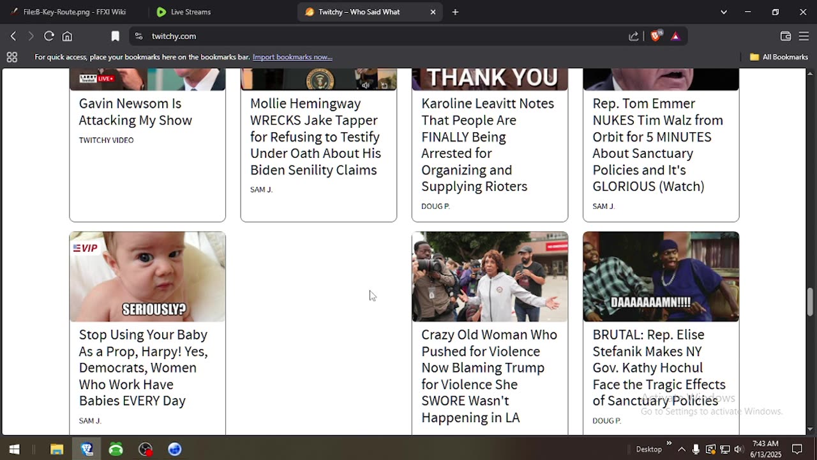Open the Brave Shields panel

(656, 36)
